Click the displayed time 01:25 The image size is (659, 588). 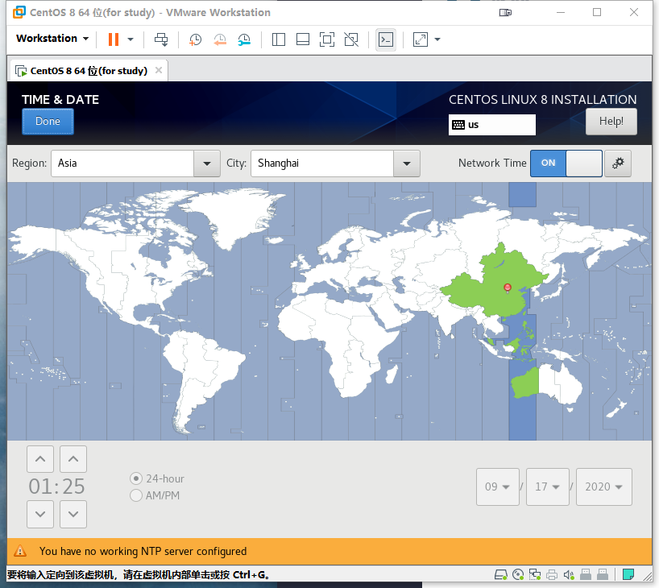(x=56, y=487)
